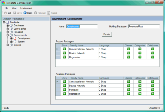Click Persistate name cell in Available Packages

tap(83, 90)
